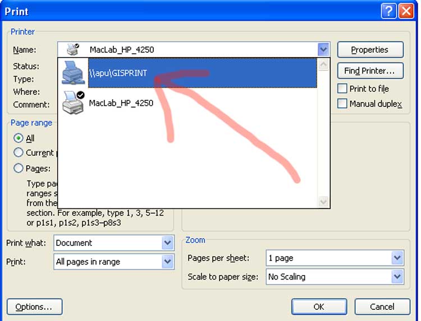Tick the Manual duplex checkbox
The width and height of the screenshot is (421, 321).
[342, 104]
